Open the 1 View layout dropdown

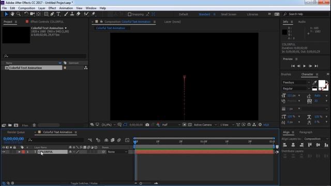click(227, 125)
